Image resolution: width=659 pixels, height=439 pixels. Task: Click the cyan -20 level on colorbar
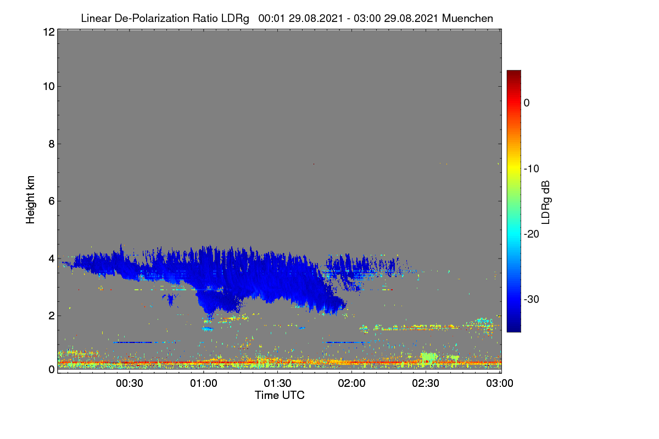513,234
